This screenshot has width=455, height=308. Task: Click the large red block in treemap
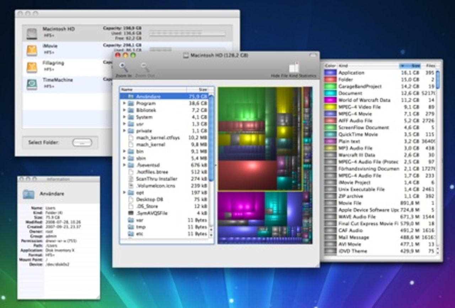[247, 175]
